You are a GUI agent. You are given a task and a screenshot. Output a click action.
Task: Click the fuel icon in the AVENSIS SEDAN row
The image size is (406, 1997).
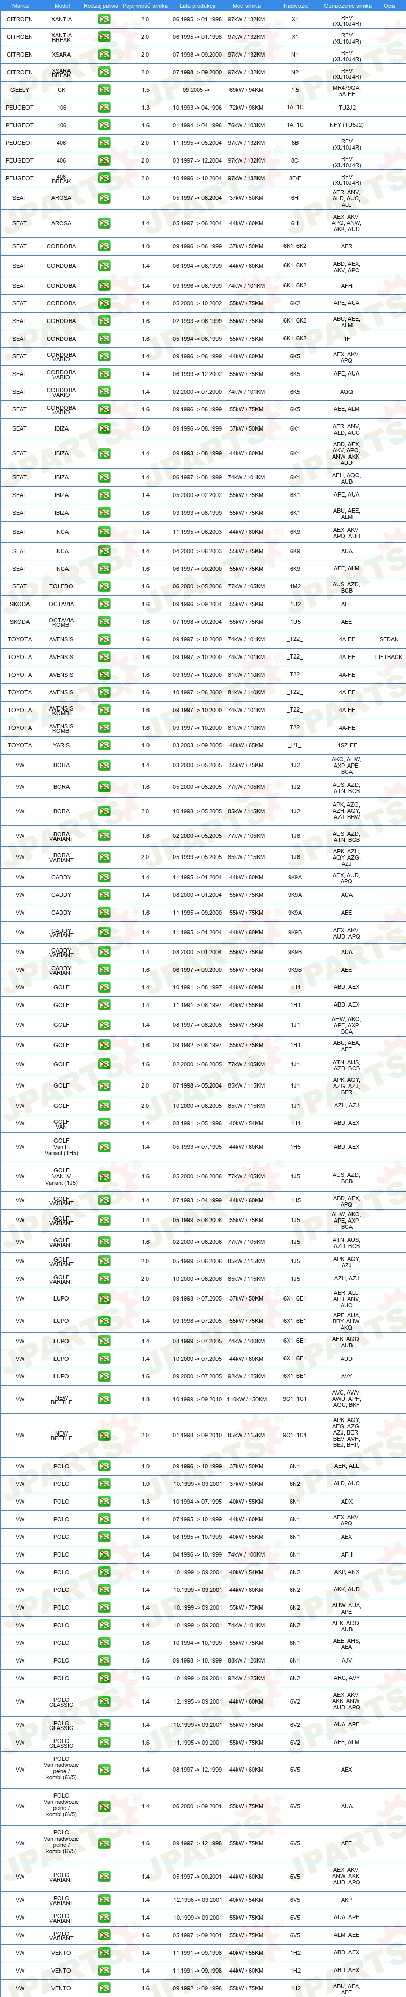(x=104, y=639)
